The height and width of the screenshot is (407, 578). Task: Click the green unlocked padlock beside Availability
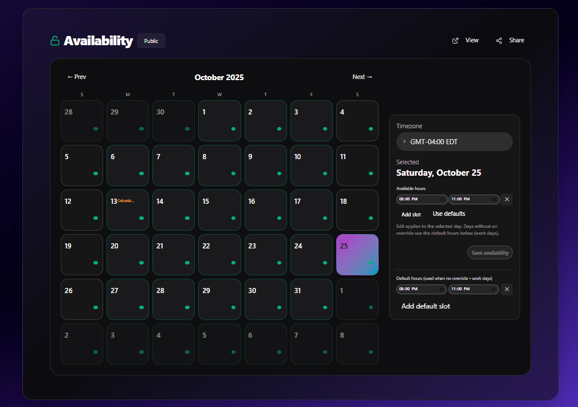(54, 41)
